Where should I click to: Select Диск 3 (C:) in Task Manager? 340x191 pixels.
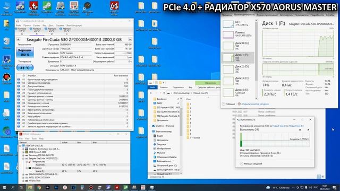point(238,81)
